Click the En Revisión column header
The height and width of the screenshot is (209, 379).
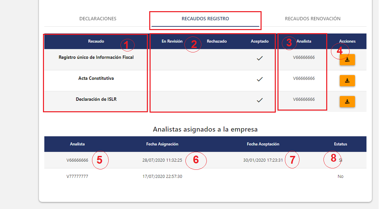tap(172, 41)
